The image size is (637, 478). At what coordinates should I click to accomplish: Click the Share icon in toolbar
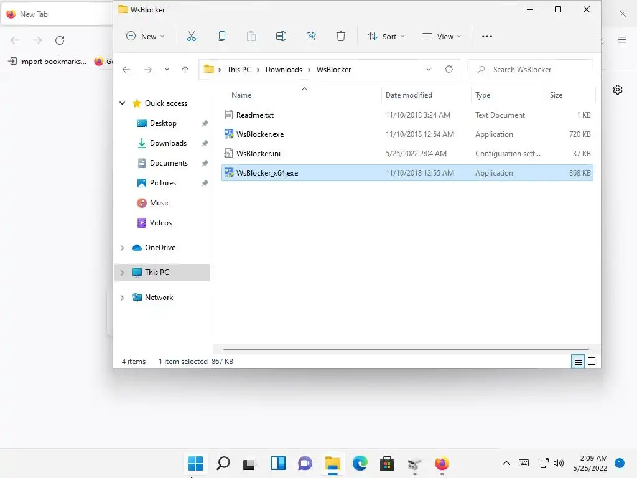click(x=311, y=37)
